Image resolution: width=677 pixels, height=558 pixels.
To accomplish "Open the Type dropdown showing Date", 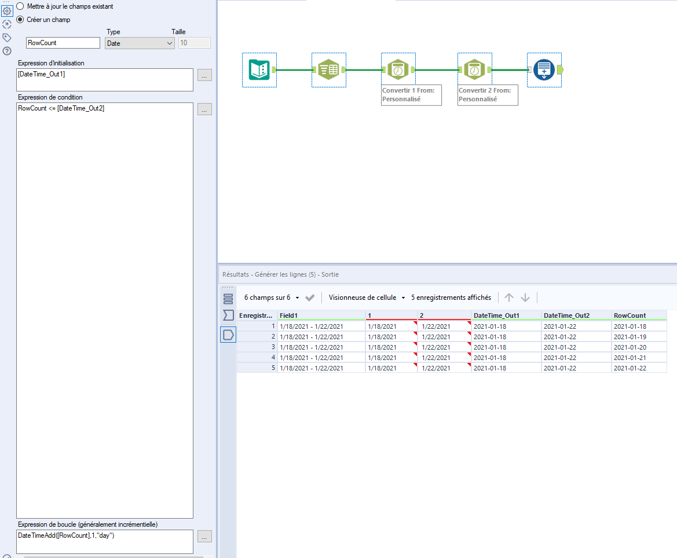I will [139, 43].
